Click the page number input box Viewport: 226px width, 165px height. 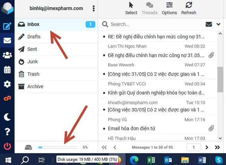click(194, 147)
